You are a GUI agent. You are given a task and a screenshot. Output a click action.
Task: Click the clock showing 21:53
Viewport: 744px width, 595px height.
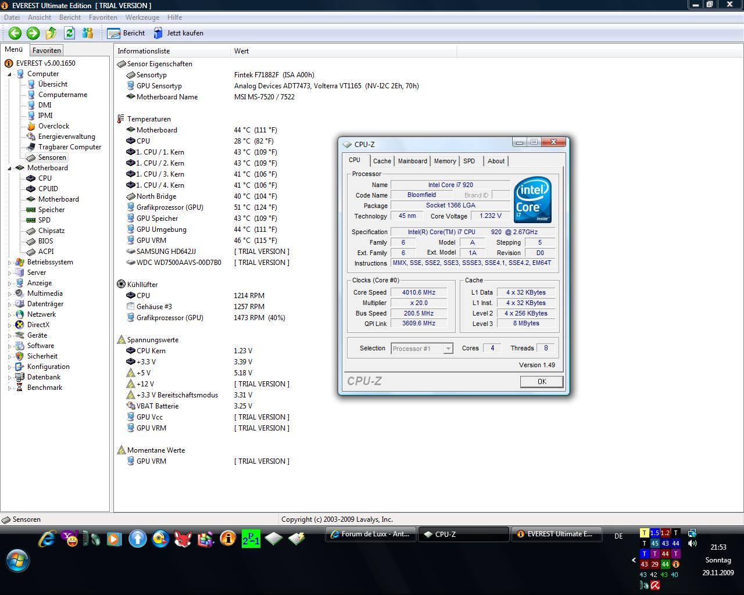tap(718, 547)
